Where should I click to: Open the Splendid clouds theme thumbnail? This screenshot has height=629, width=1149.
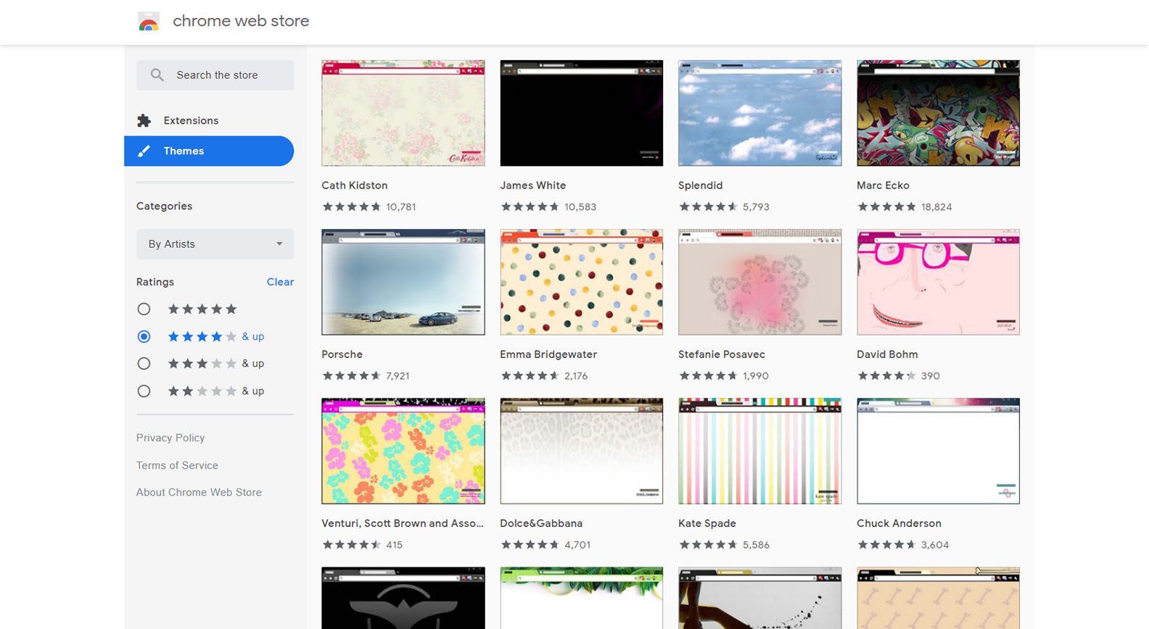point(760,113)
